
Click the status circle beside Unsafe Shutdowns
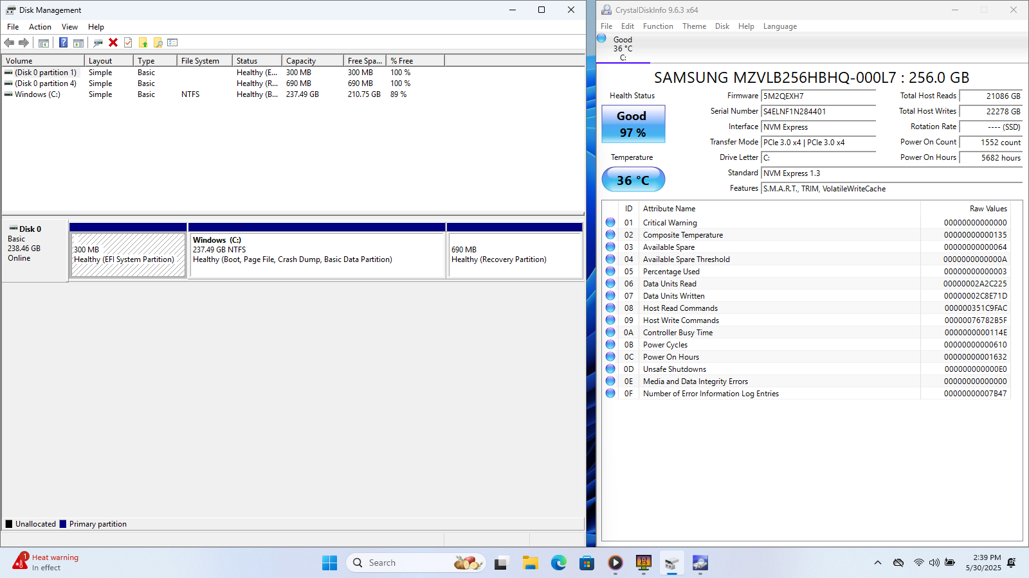coord(610,369)
